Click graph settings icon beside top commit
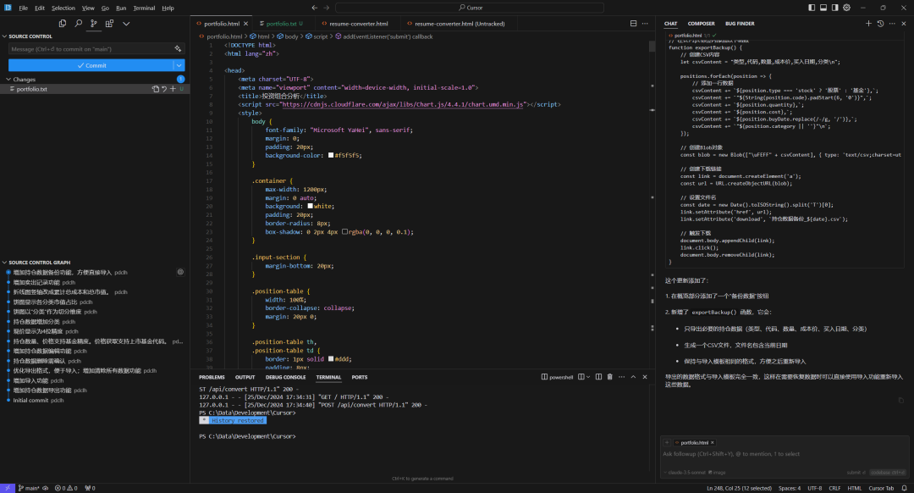914x493 pixels. (x=181, y=272)
